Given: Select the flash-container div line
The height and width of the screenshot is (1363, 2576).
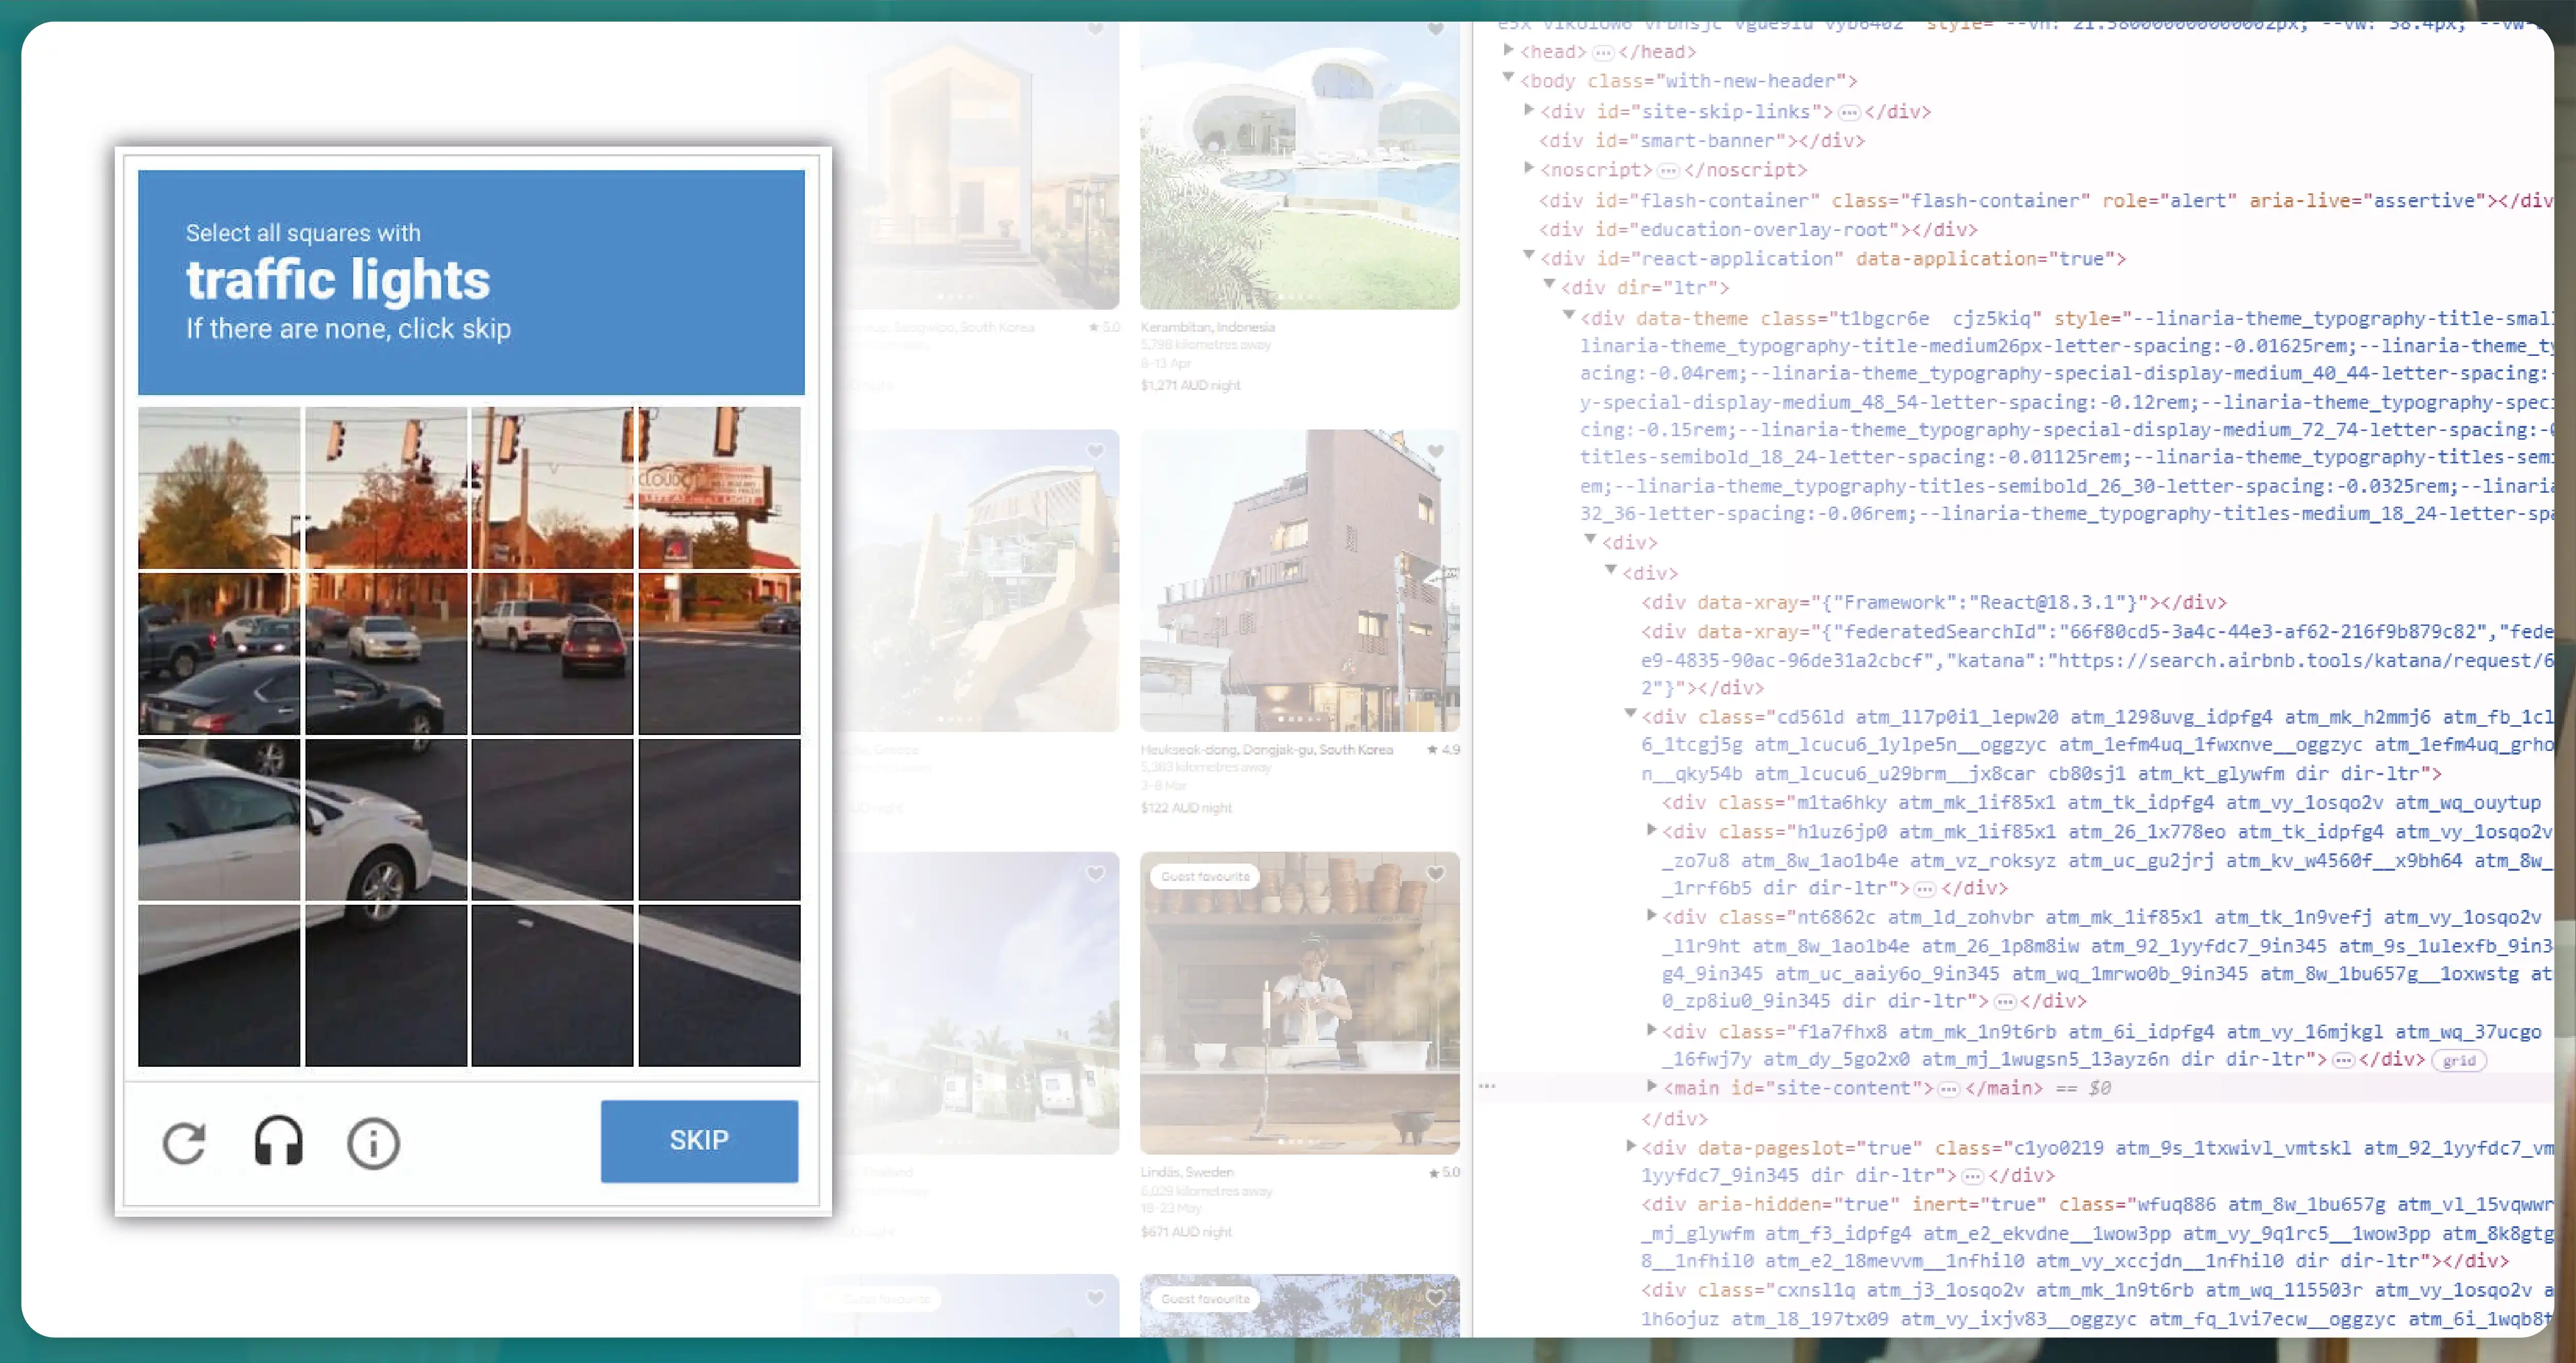Looking at the screenshot, I should coord(2046,201).
